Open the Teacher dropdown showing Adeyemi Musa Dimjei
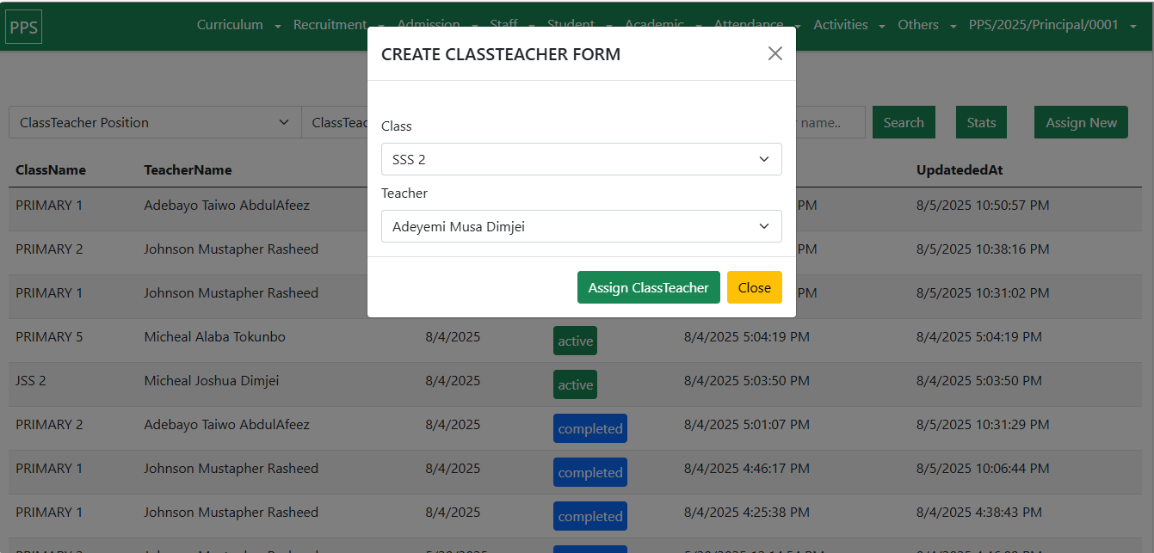 tap(581, 226)
